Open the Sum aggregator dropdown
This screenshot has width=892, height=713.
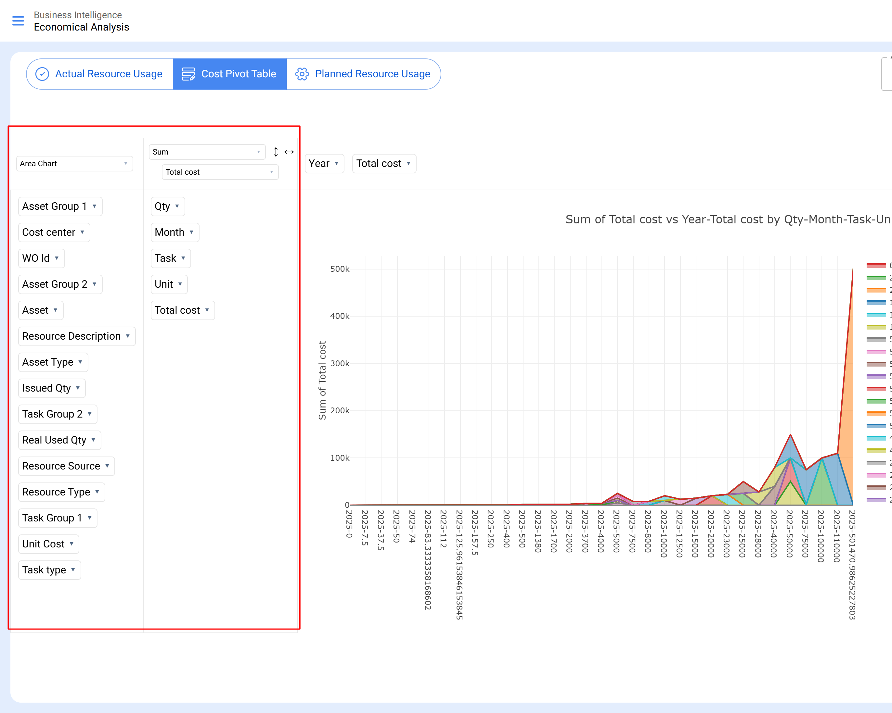(207, 152)
